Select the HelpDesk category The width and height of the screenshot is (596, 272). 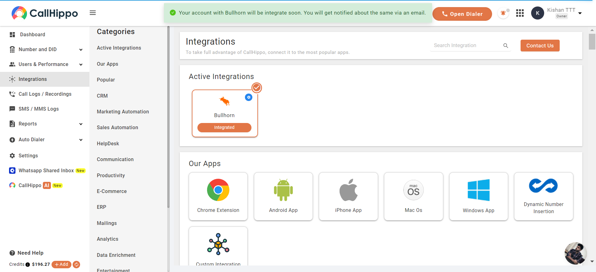pos(108,144)
